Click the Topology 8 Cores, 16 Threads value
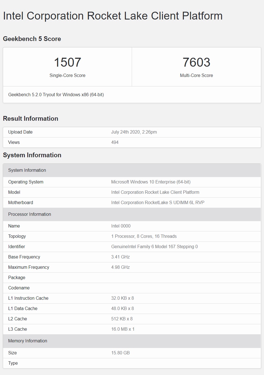The height and width of the screenshot is (375, 264). [144, 236]
